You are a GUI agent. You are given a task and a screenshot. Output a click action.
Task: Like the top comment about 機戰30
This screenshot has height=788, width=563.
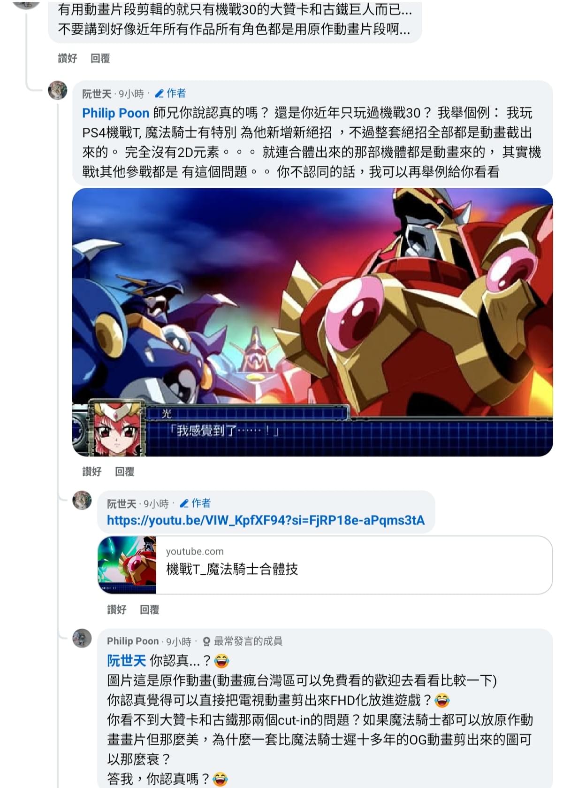tap(68, 58)
